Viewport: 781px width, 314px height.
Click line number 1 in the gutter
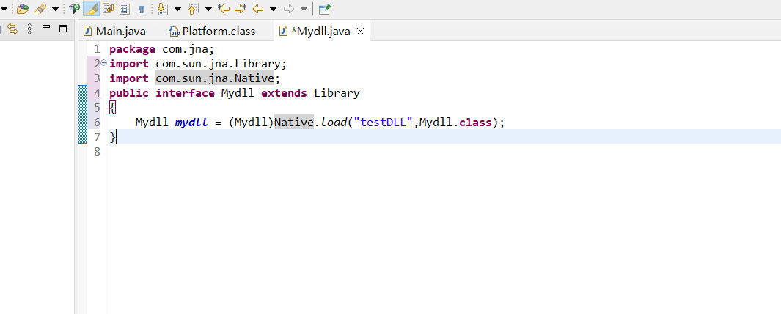click(97, 49)
